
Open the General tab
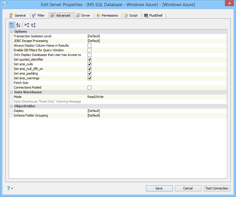pyautogui.click(x=18, y=15)
